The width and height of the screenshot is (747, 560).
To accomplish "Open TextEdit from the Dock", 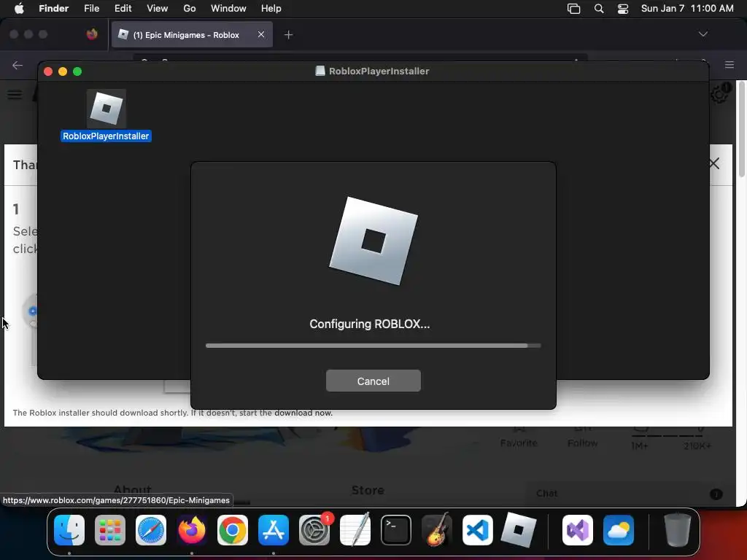I will click(355, 530).
